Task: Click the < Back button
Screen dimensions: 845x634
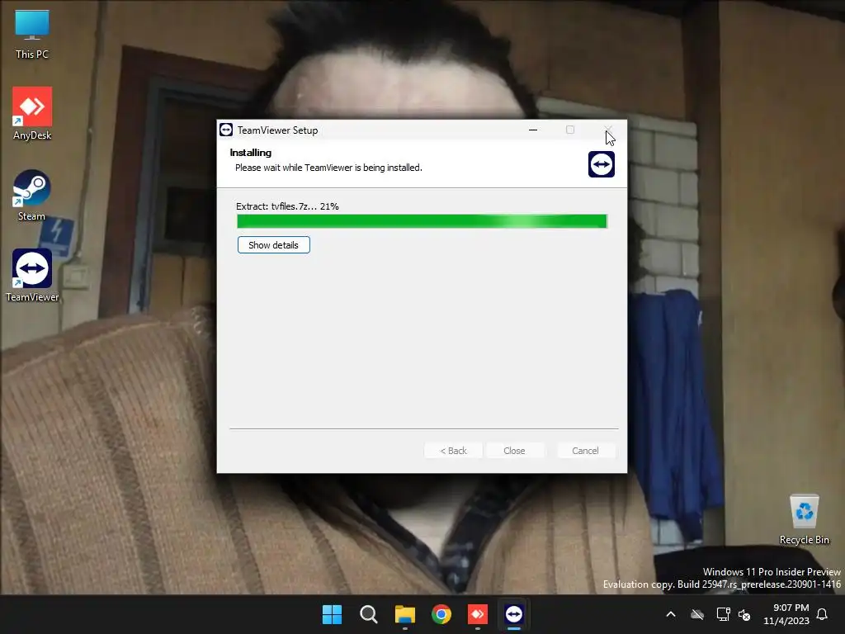Action: pyautogui.click(x=453, y=451)
